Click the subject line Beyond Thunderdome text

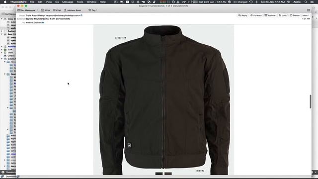coord(48,19)
